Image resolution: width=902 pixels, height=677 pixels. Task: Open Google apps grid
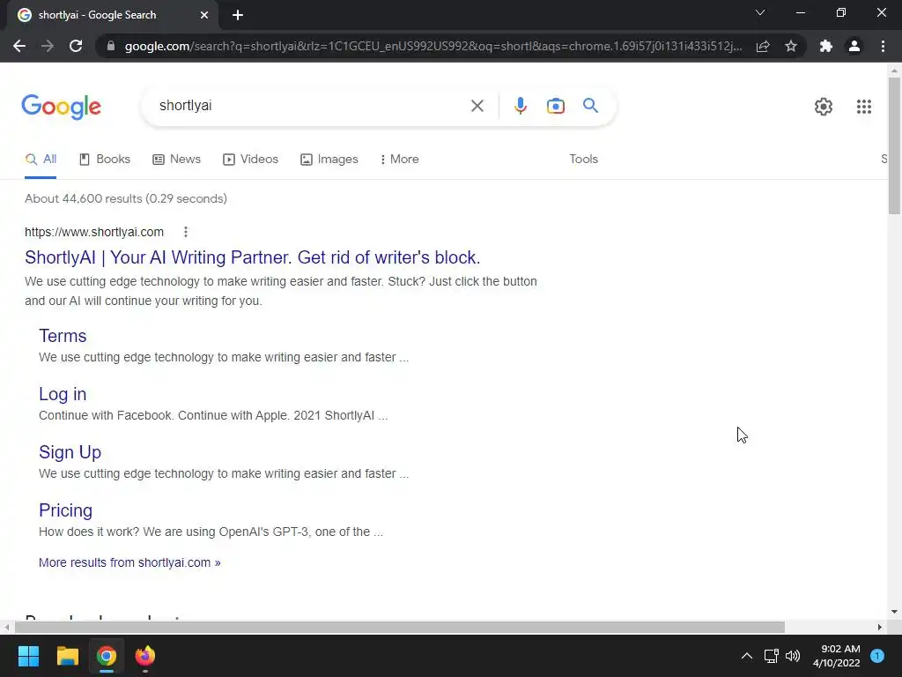pos(863,107)
